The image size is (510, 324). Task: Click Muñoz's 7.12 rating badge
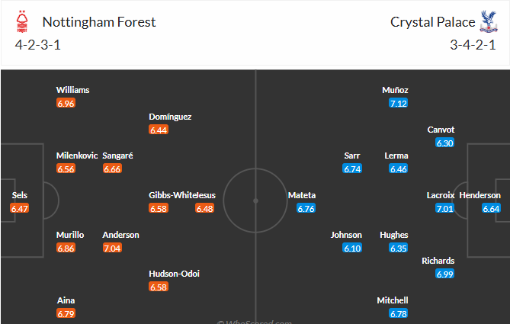398,103
